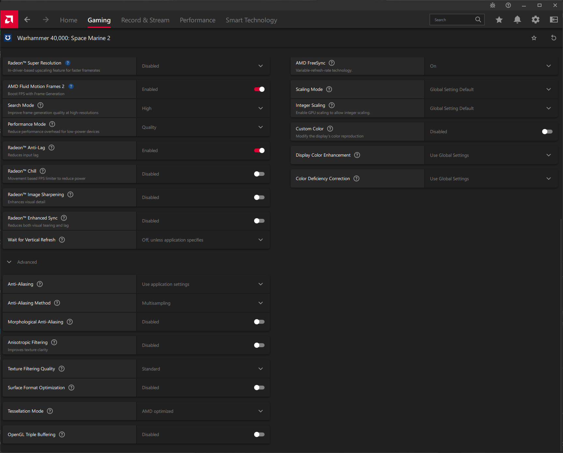Open AMD FreeSync dropdown
Image resolution: width=563 pixels, height=453 pixels.
pyautogui.click(x=491, y=66)
